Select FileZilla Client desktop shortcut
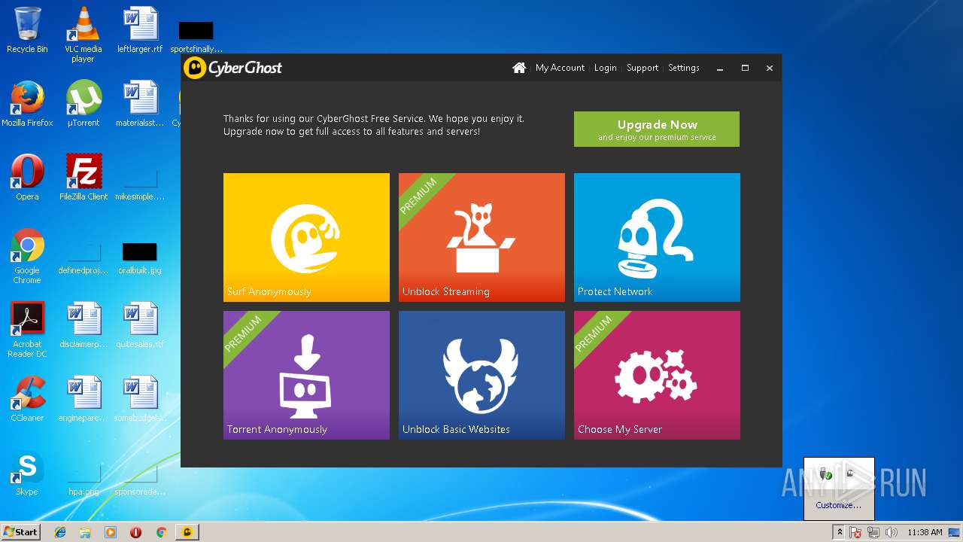This screenshot has height=542, width=963. [84, 178]
